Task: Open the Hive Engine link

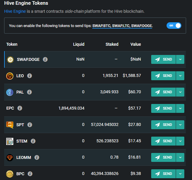Action: (15, 11)
